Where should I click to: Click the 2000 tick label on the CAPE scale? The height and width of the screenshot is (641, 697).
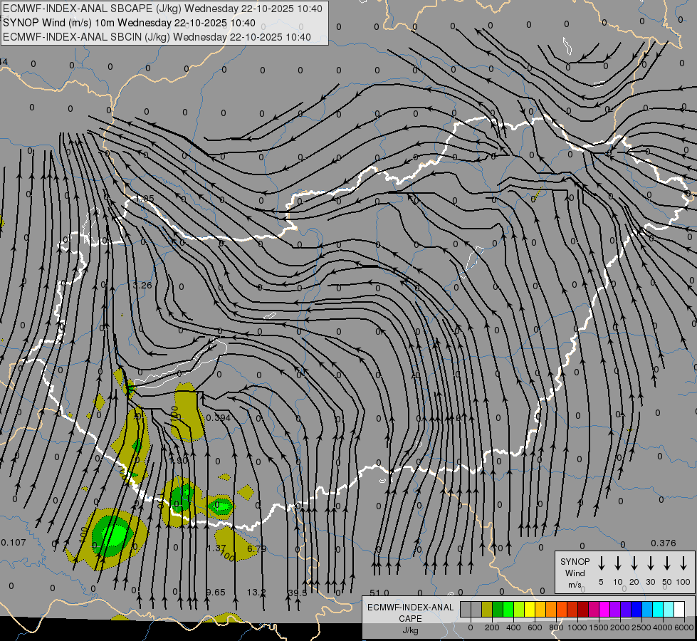(x=620, y=627)
